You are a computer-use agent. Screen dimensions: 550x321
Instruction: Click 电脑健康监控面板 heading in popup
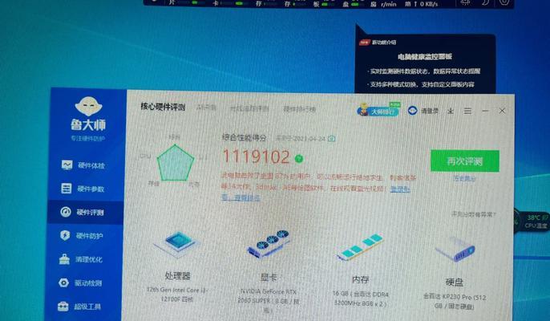(425, 56)
